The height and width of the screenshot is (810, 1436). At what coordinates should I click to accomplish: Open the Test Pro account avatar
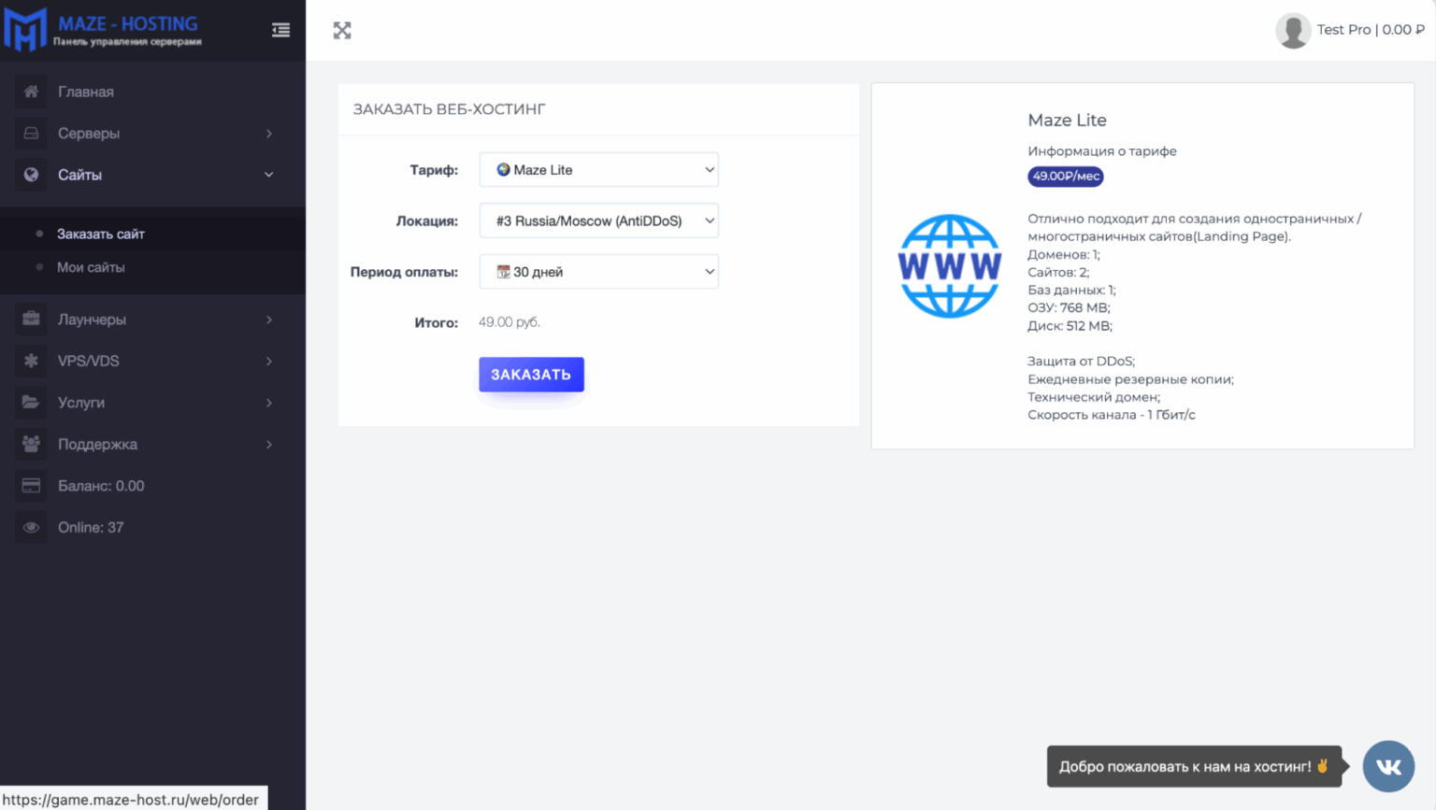coord(1293,30)
